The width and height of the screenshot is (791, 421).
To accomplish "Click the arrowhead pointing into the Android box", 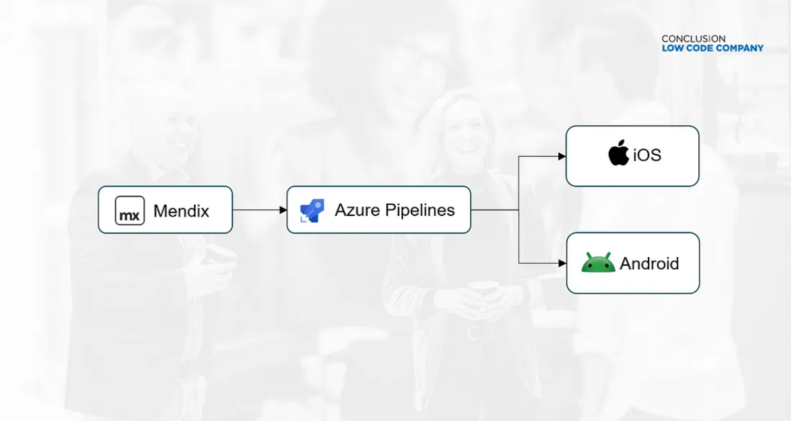I will click(562, 263).
